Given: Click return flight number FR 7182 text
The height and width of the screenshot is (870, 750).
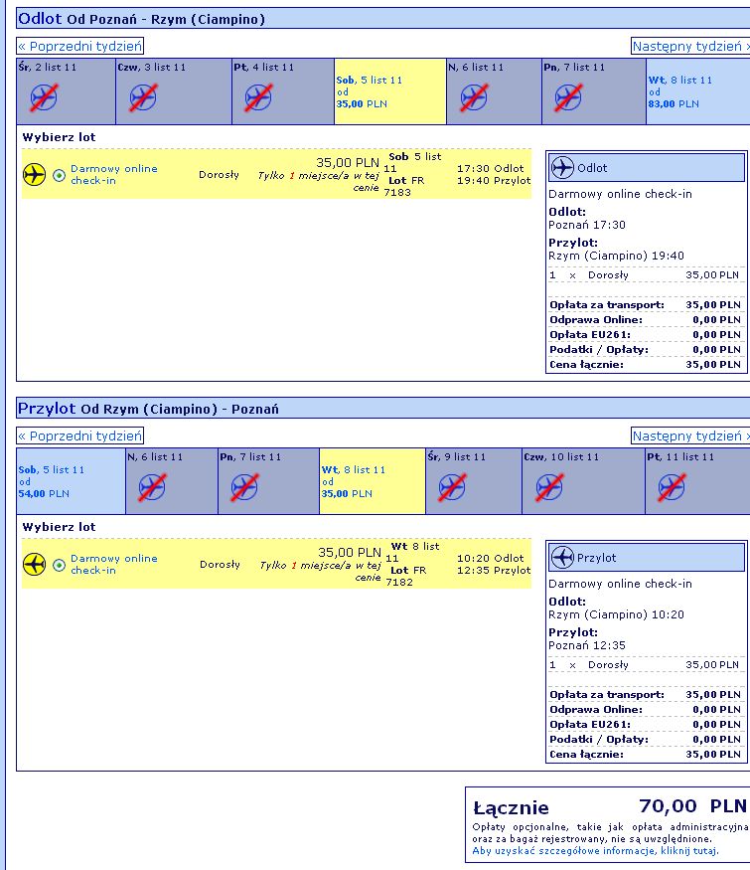Looking at the screenshot, I should 405,576.
